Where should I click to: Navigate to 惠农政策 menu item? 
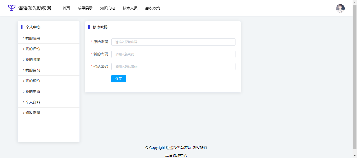(153, 8)
